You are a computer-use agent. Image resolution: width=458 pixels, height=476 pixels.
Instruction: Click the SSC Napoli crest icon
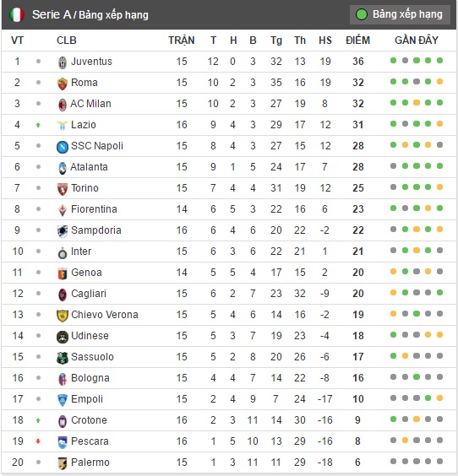coord(63,147)
